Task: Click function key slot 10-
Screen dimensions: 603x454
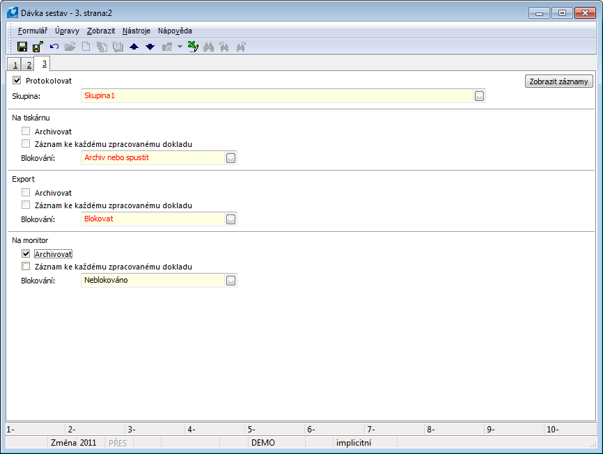Action: [570, 430]
